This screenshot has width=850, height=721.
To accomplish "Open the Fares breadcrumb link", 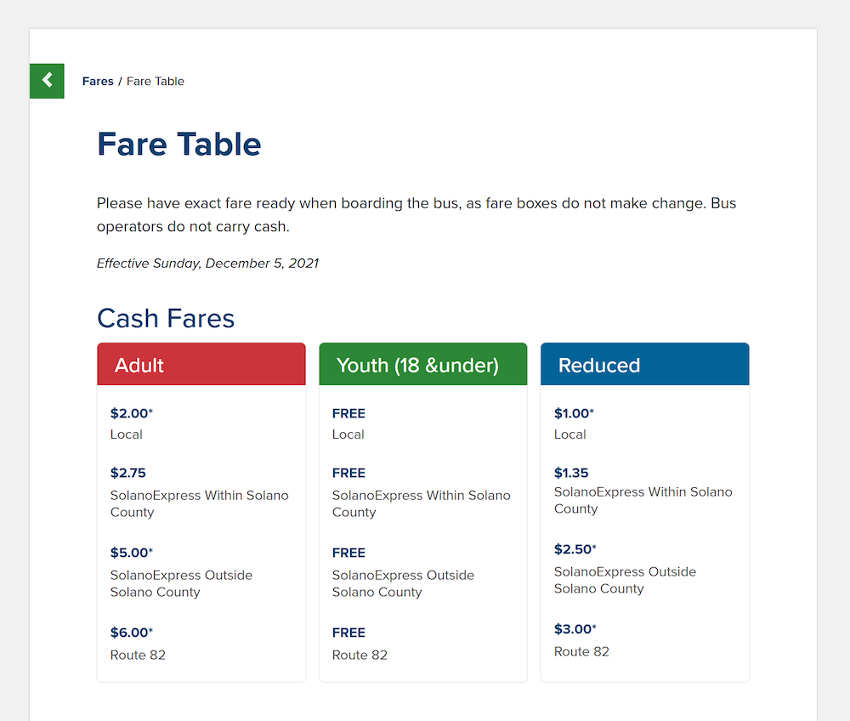I will pyautogui.click(x=98, y=82).
